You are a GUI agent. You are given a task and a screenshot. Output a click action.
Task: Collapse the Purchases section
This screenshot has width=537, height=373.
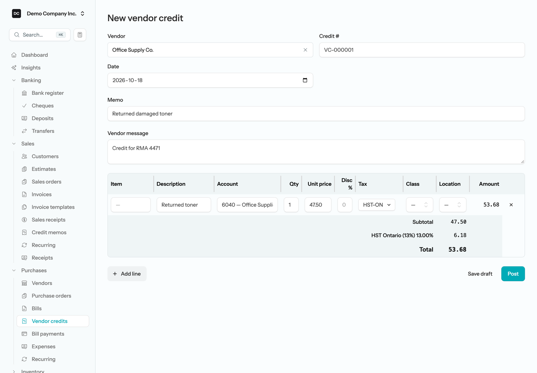pyautogui.click(x=14, y=270)
